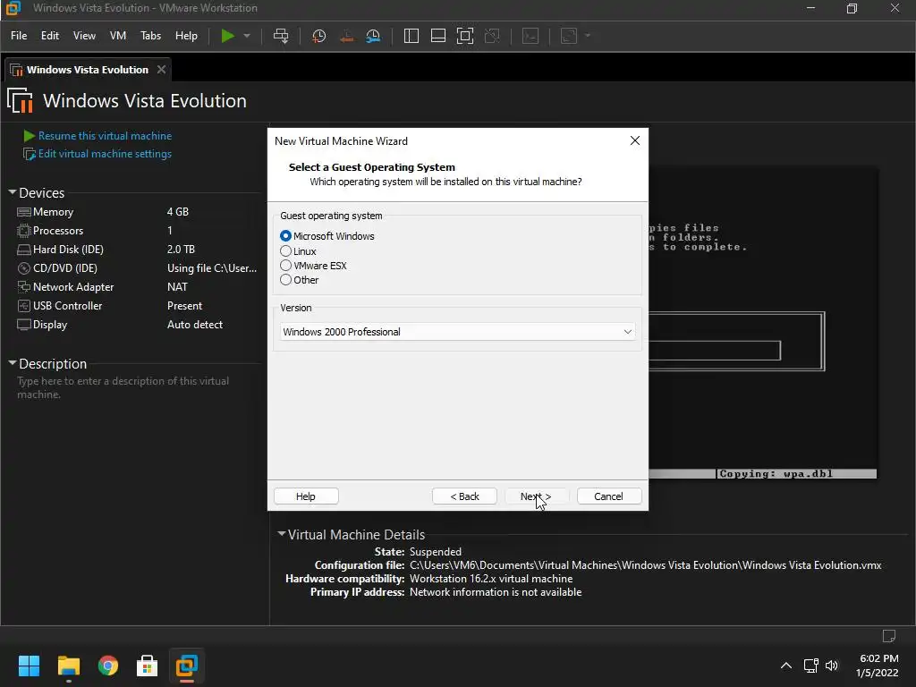Click Next button in wizard

tap(537, 496)
